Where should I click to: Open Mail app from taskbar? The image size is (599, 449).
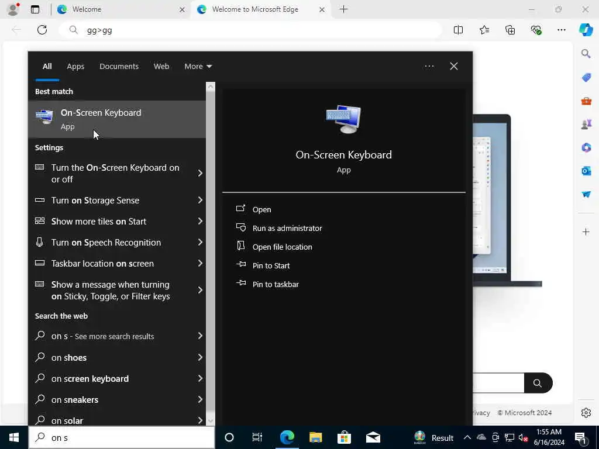[x=373, y=437]
